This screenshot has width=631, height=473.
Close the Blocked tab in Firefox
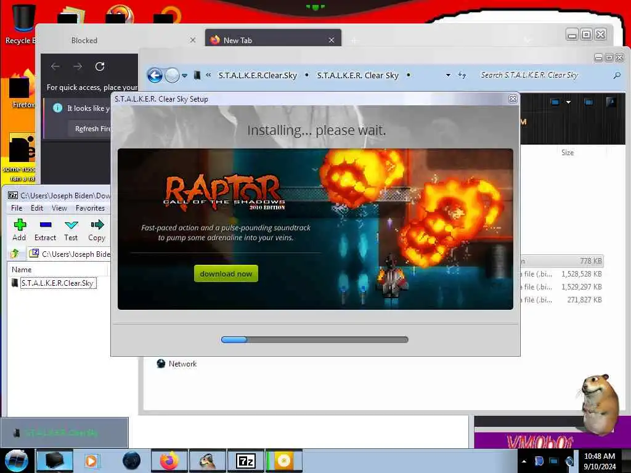click(x=193, y=40)
